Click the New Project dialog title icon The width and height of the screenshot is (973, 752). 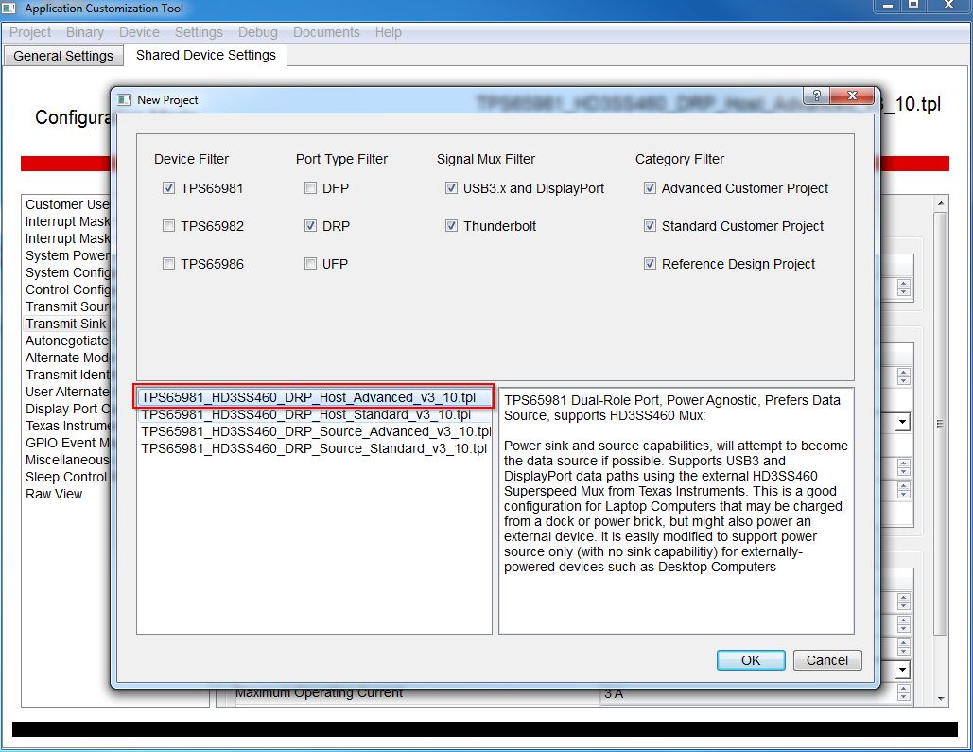point(125,100)
